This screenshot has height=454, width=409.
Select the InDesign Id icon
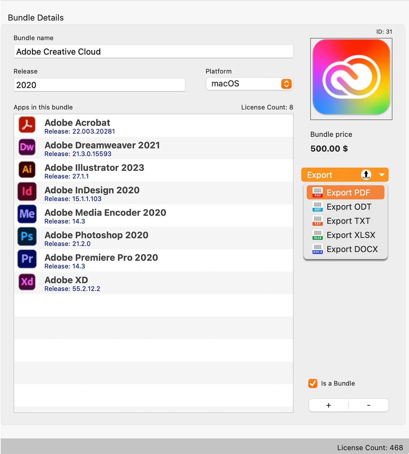click(x=27, y=191)
